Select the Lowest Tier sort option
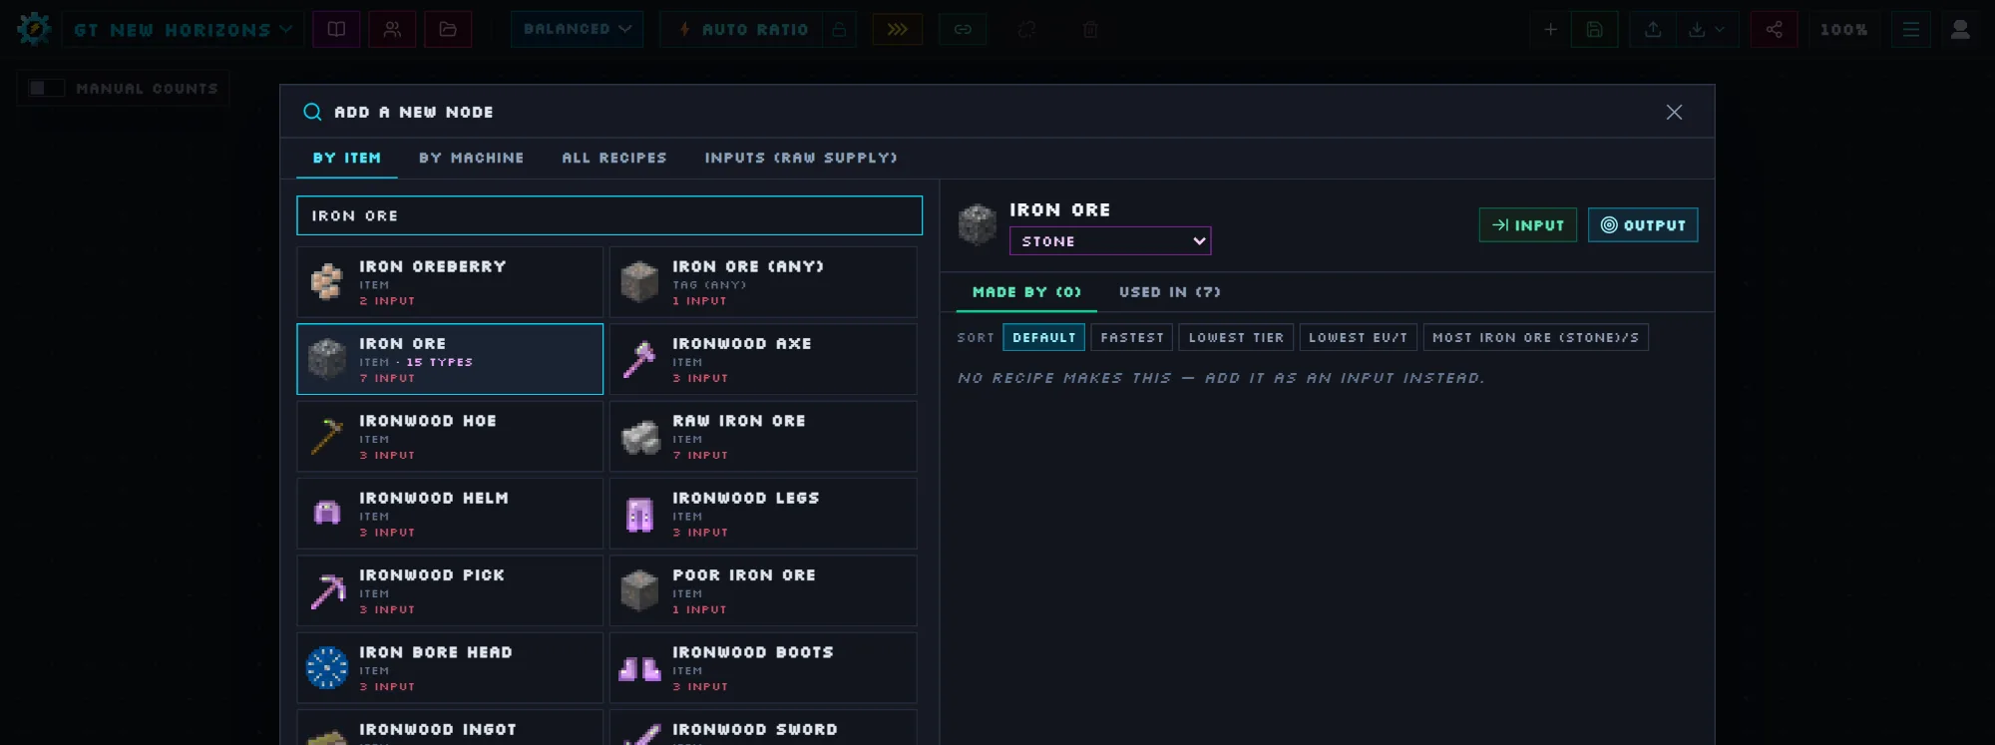Viewport: 1995px width, 745px height. coord(1236,337)
